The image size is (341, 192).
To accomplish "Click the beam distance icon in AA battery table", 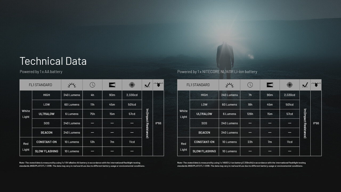I will point(112,85).
